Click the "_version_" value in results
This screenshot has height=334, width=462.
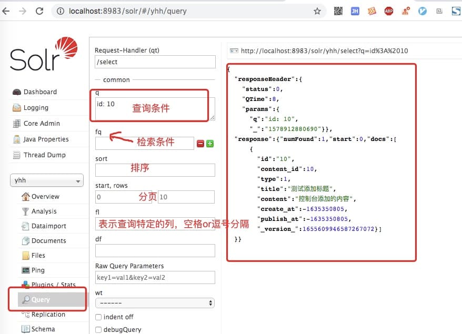[338, 229]
